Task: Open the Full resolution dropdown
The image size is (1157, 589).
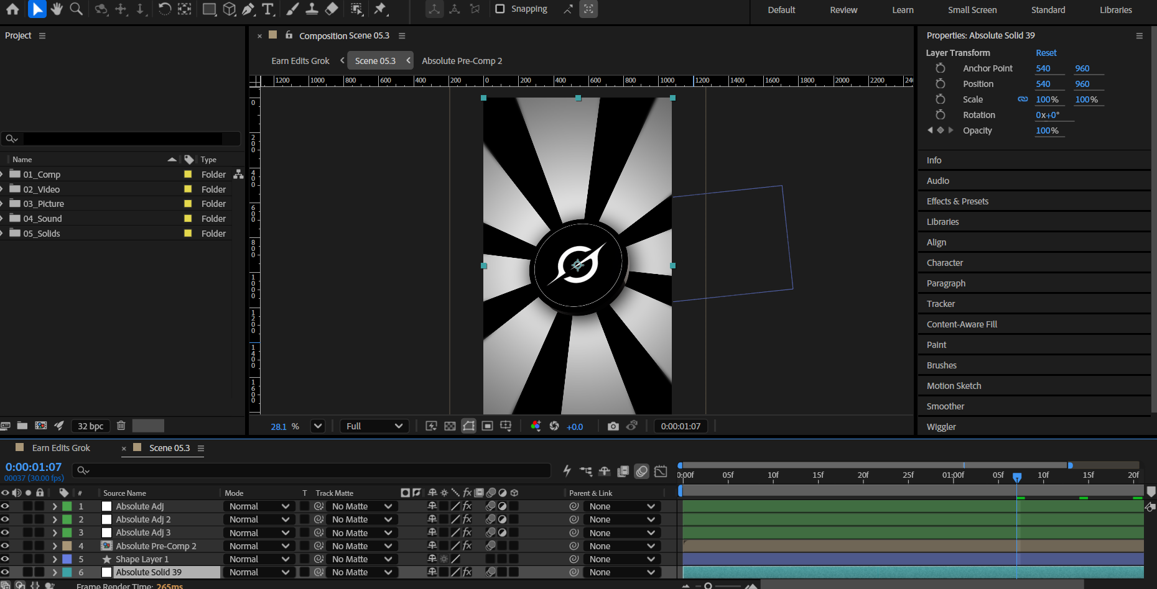Action: click(374, 426)
